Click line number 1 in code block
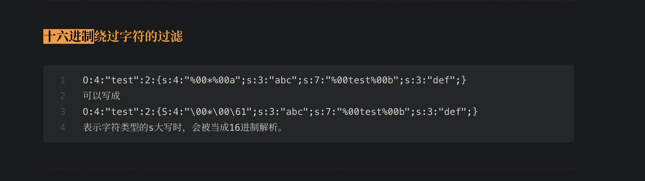Image resolution: width=645 pixels, height=181 pixels. pos(63,80)
